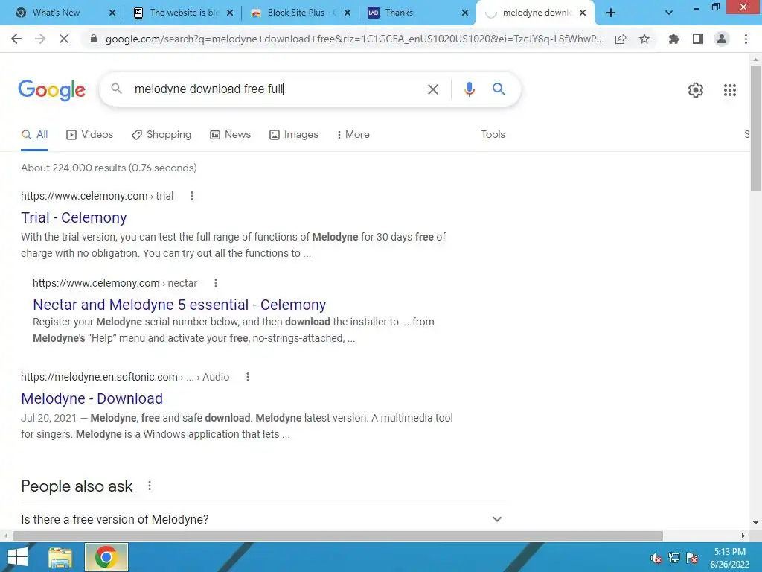Open options beside People also ask
Image resolution: width=762 pixels, height=572 pixels.
[x=150, y=486]
